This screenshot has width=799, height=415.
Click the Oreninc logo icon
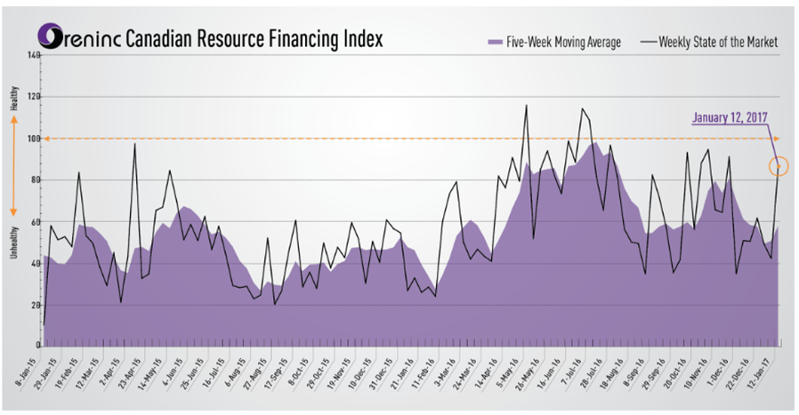[50, 36]
